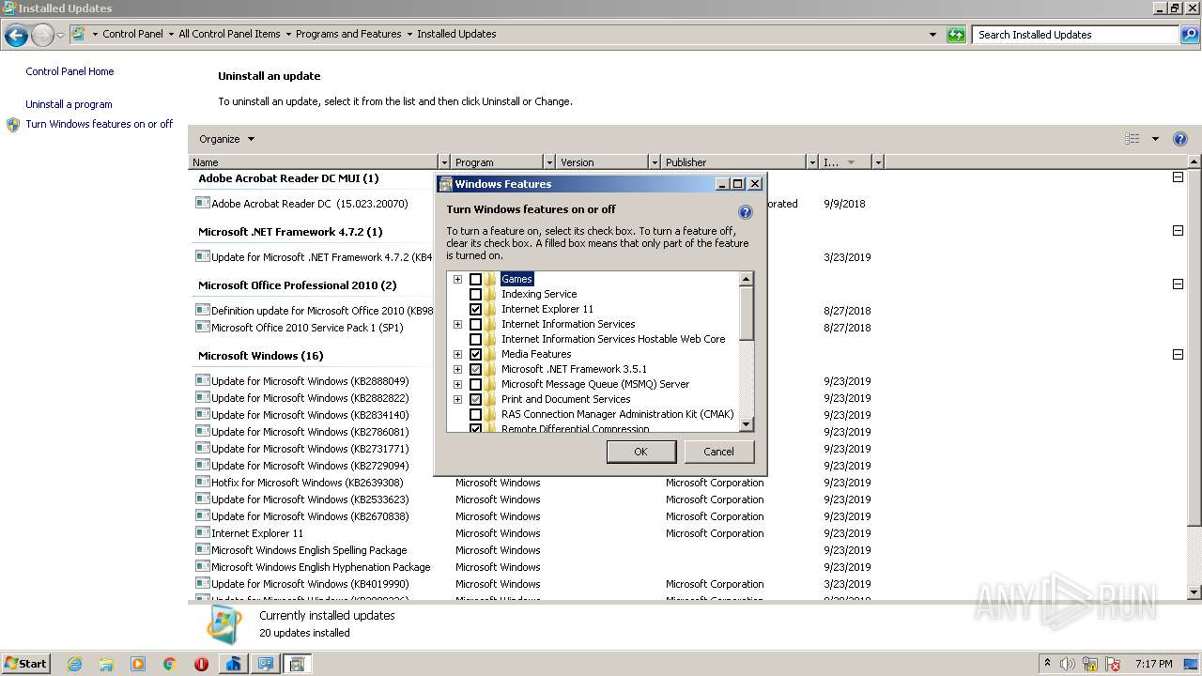Expand Print and Document Services node

[x=457, y=399]
